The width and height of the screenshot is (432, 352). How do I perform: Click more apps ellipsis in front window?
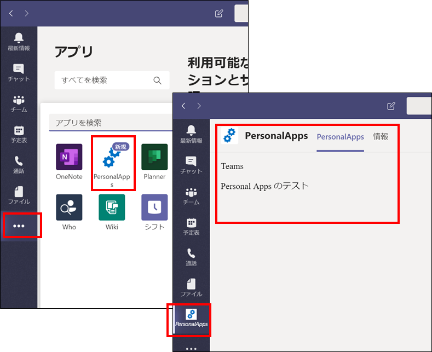pos(191,349)
